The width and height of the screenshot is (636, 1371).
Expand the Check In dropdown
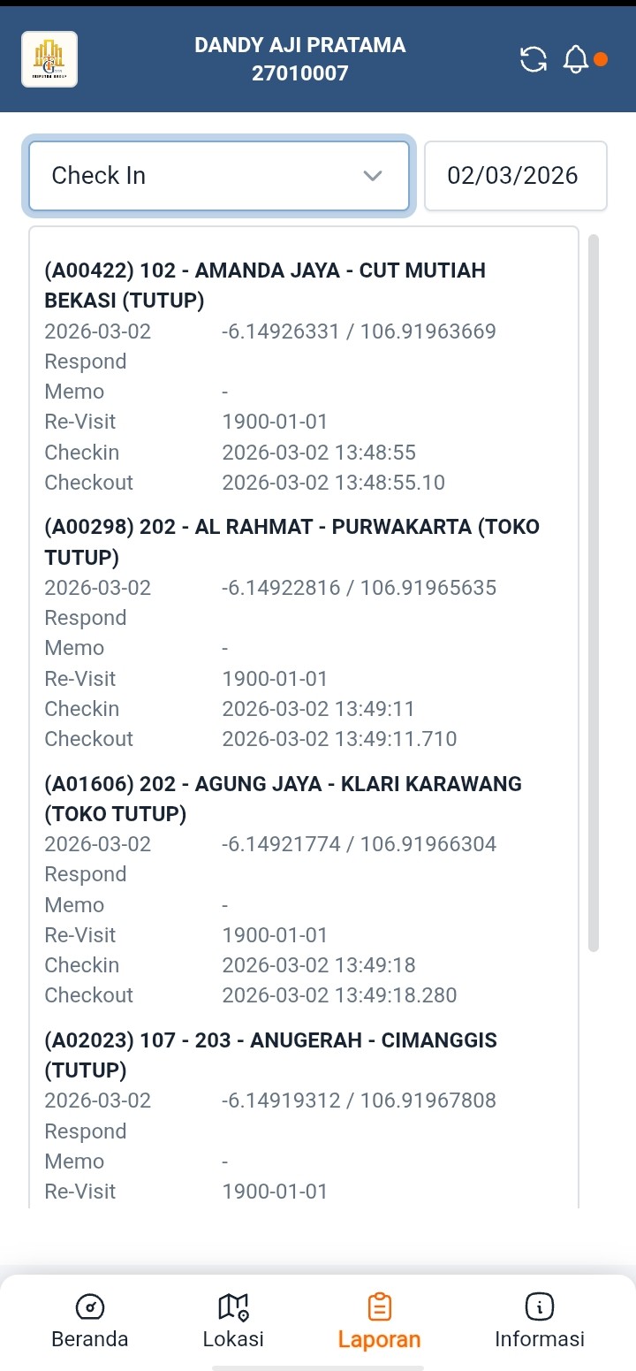(x=218, y=176)
